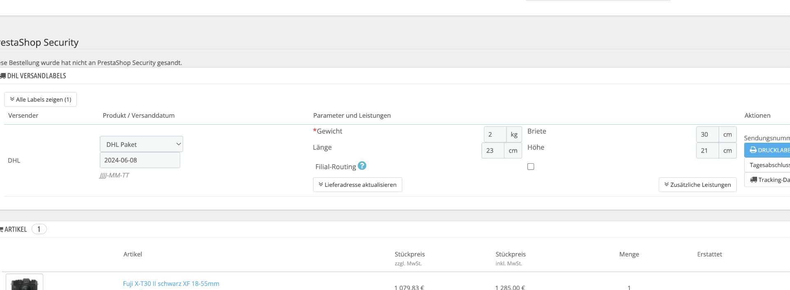Screen dimensions: 790x290
Task: Expand Zusätzliche Leistungen options
Action: coord(697,185)
